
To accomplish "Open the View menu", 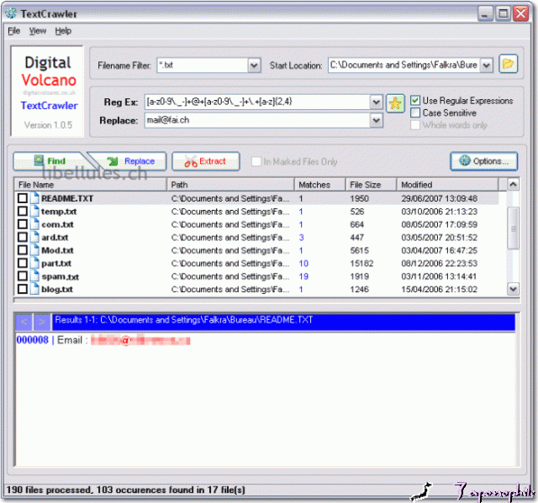I will click(37, 31).
